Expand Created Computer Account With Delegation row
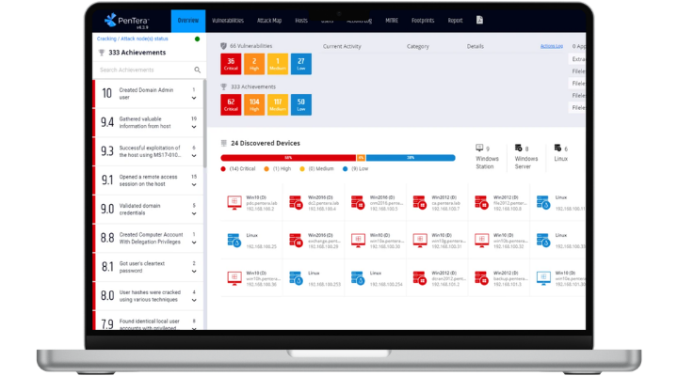This screenshot has height=376, width=678. (194, 243)
